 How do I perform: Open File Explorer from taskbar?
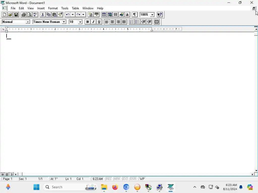pos(104,187)
